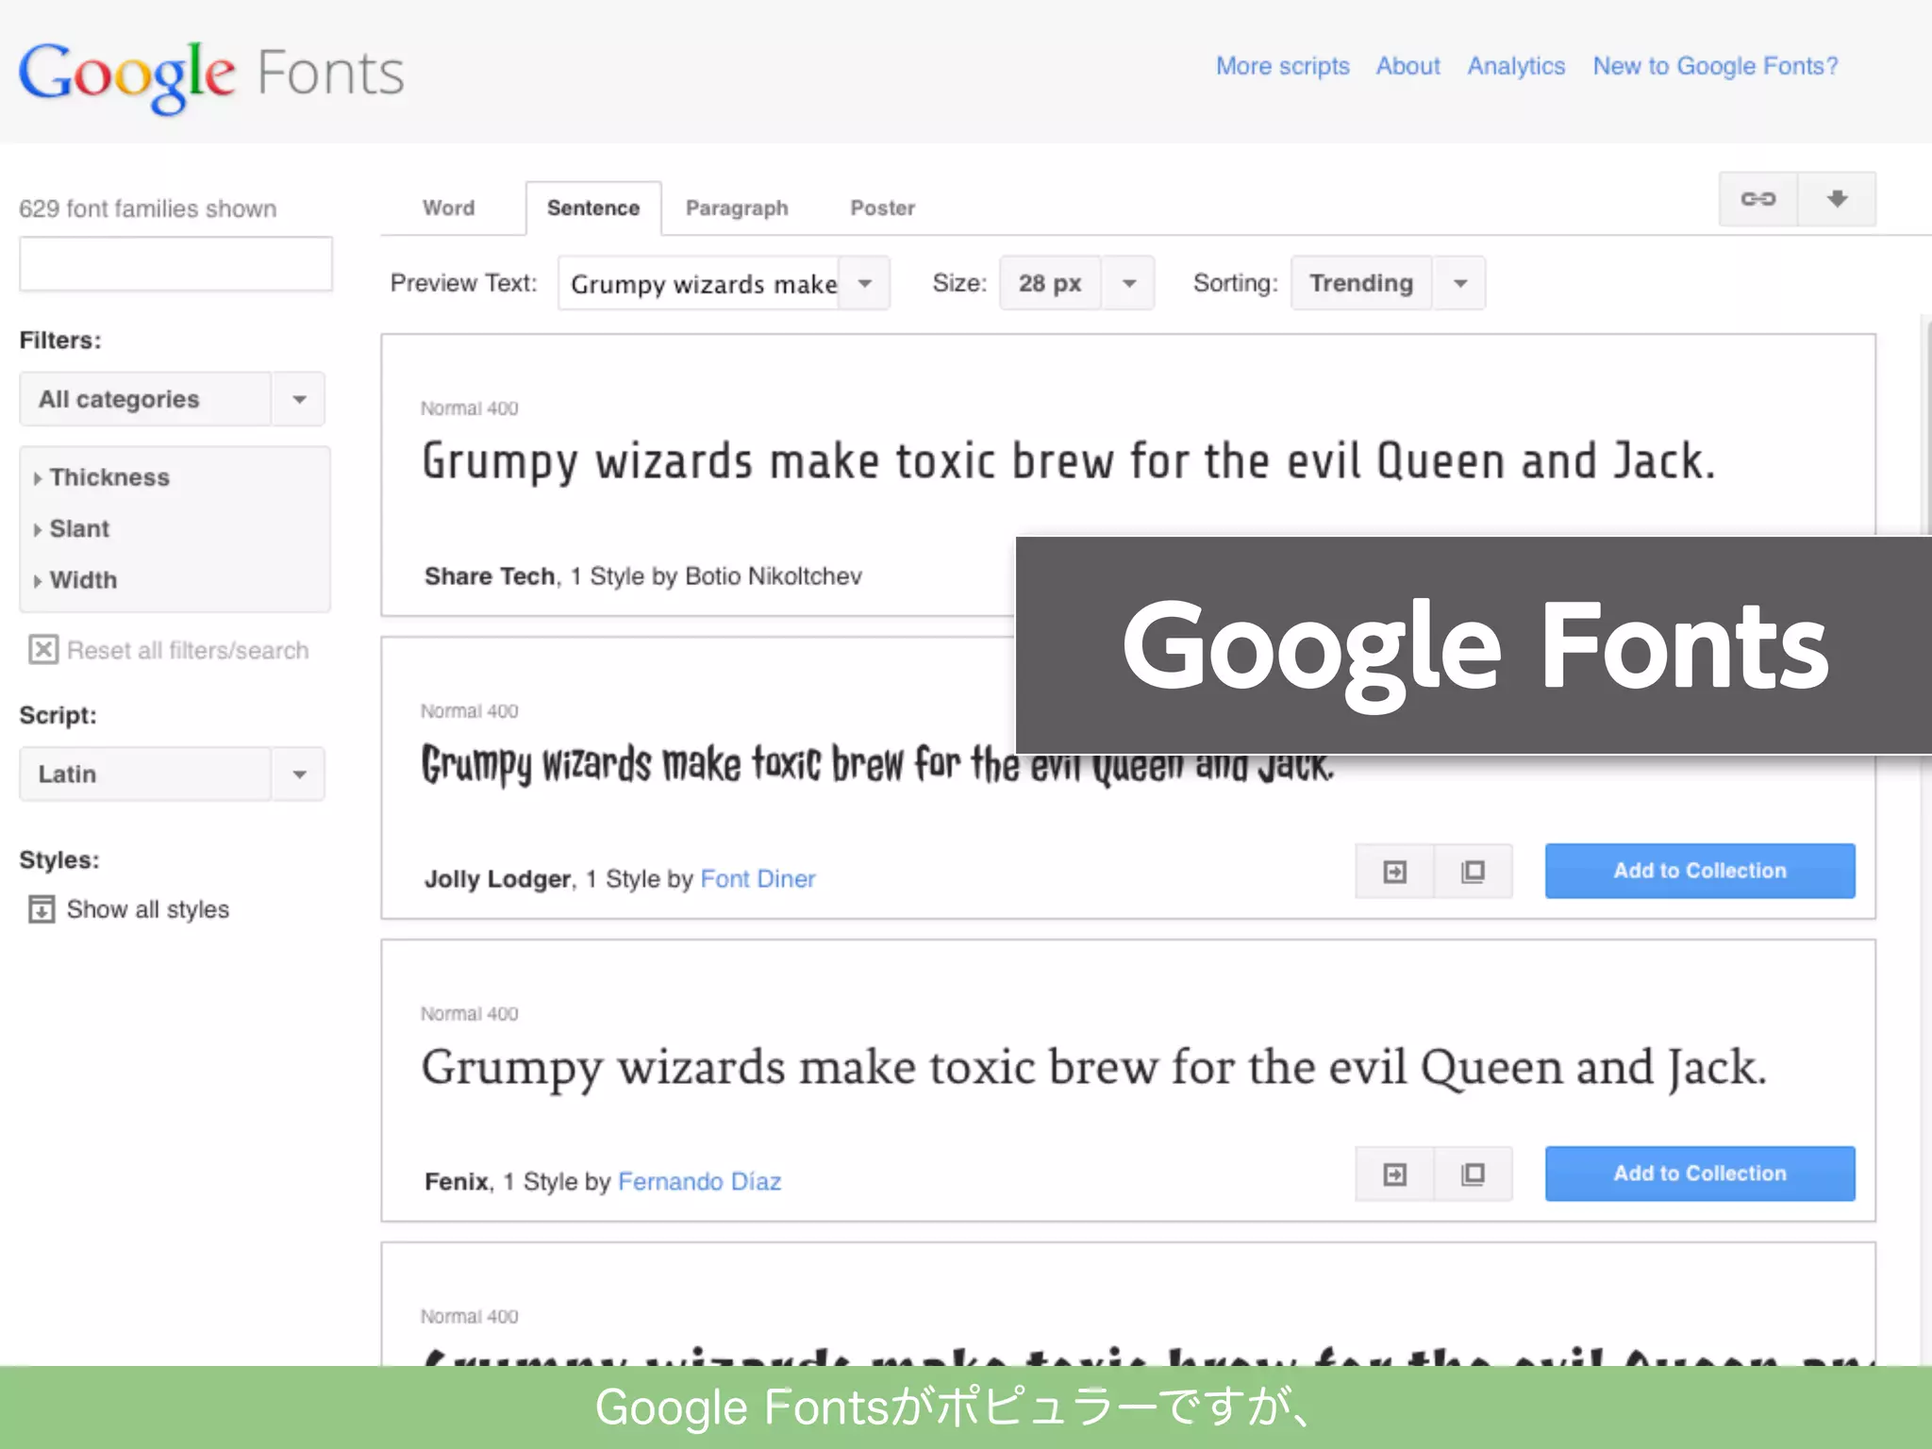
Task: Click the download arrow icon button
Action: click(x=1837, y=199)
